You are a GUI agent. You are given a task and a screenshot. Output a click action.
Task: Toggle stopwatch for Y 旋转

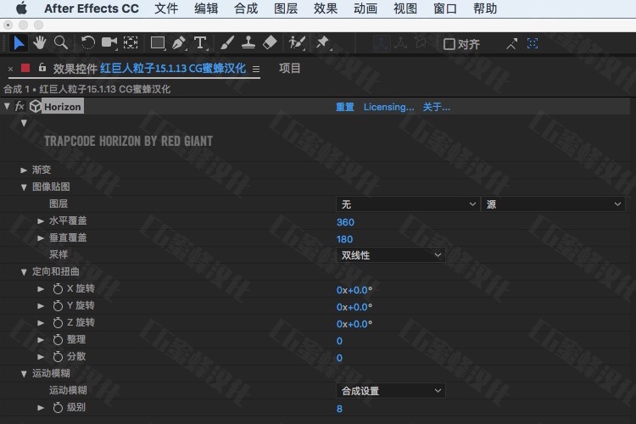coord(58,306)
